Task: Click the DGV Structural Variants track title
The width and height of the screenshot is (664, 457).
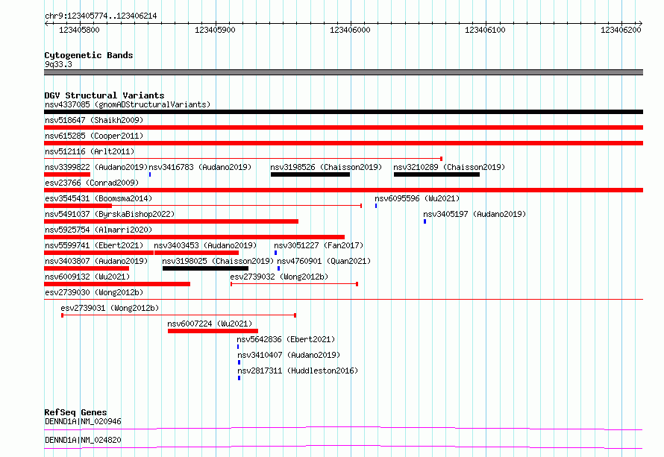Action: click(x=104, y=95)
